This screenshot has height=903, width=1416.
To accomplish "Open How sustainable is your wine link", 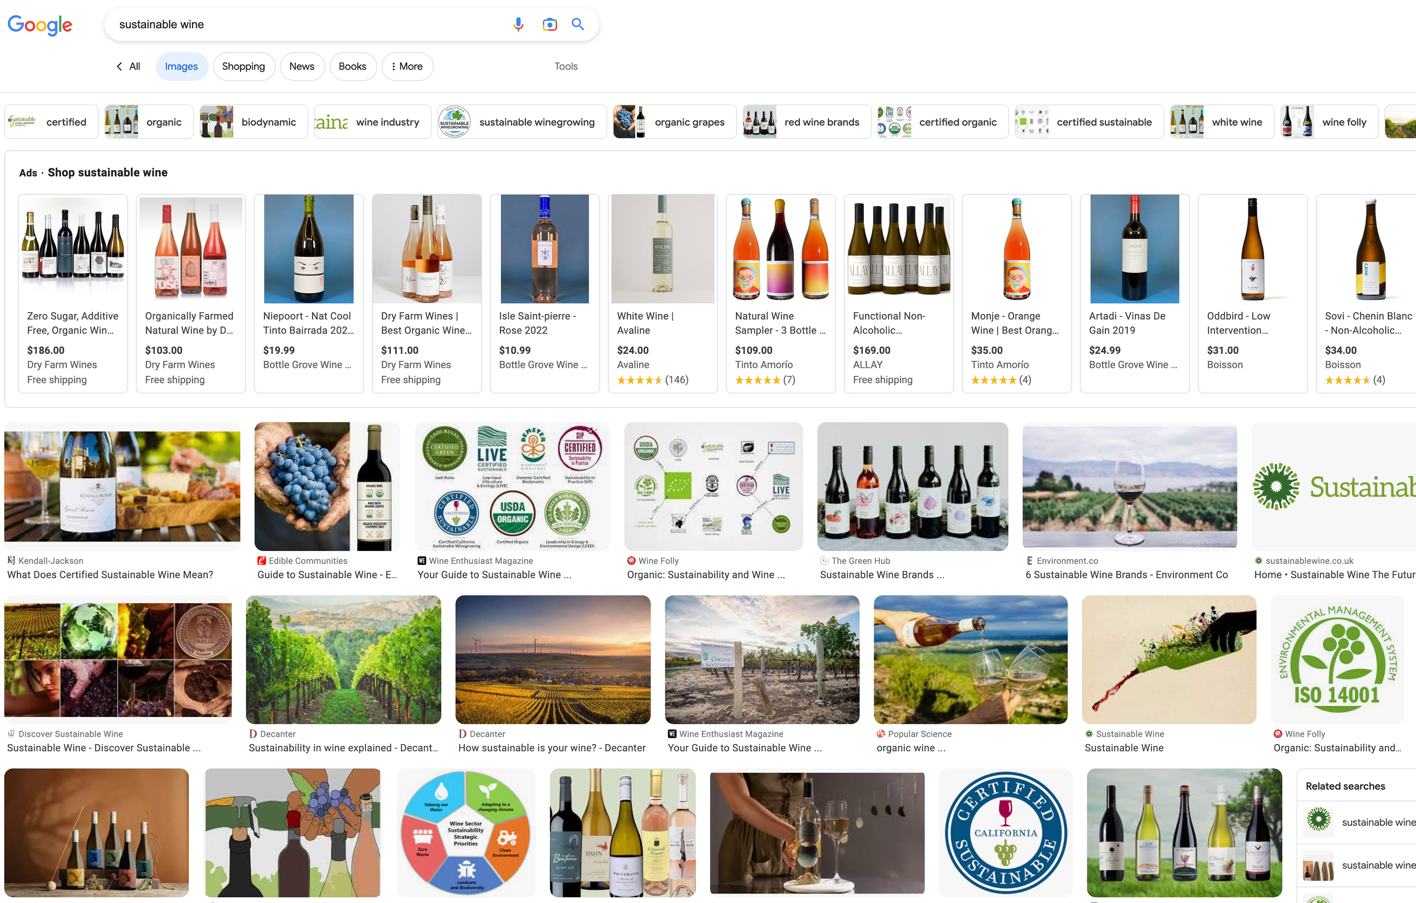I will (552, 748).
